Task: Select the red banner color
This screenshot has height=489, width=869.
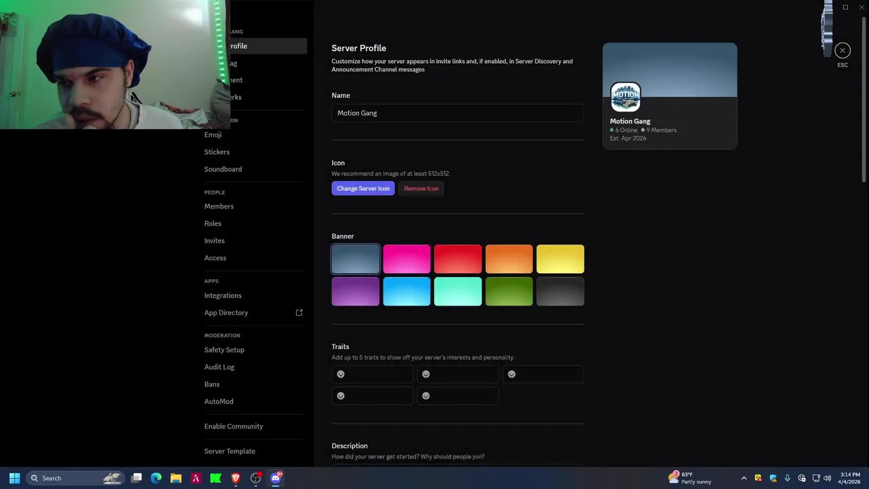Action: click(x=458, y=259)
